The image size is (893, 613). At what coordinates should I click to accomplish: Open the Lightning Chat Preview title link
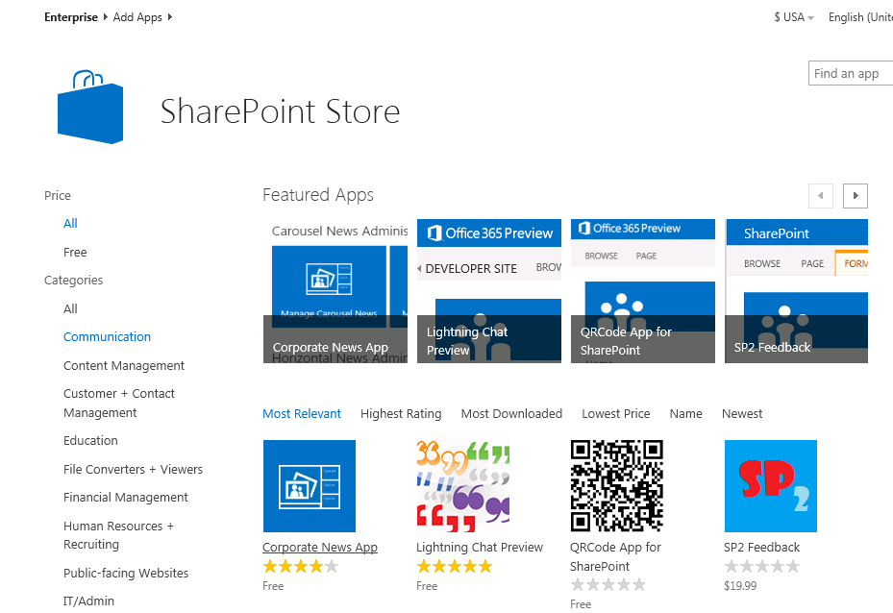click(480, 547)
